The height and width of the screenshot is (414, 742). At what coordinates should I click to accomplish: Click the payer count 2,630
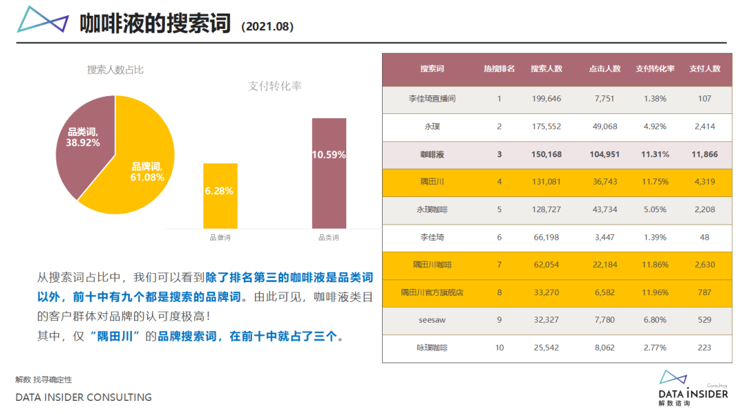pyautogui.click(x=705, y=265)
